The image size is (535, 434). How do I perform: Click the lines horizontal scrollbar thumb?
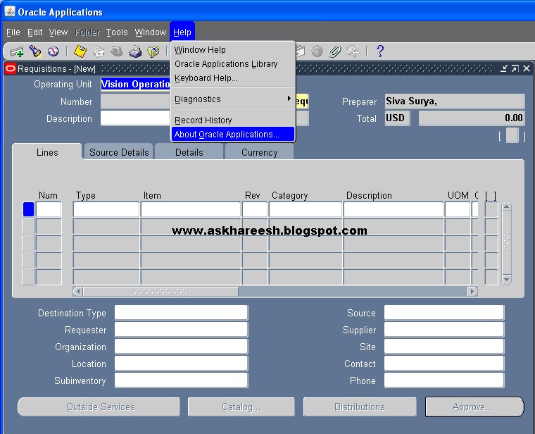[160, 291]
